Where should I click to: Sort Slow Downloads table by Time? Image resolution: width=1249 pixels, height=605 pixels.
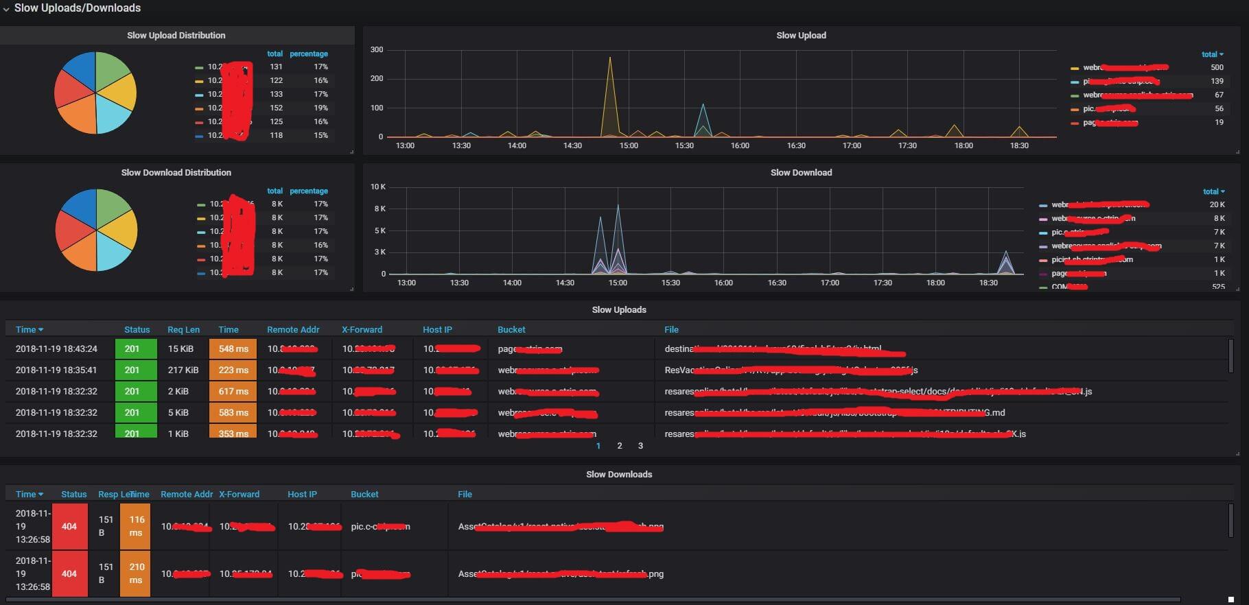point(29,495)
